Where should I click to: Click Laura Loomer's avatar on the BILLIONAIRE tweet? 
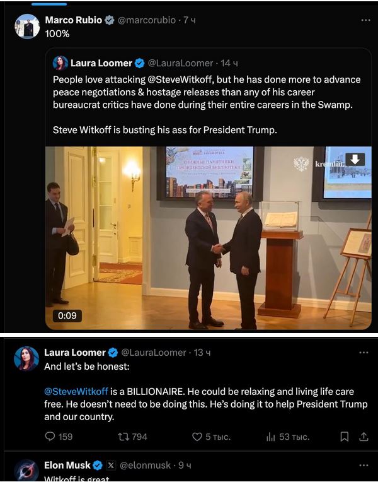pyautogui.click(x=27, y=358)
